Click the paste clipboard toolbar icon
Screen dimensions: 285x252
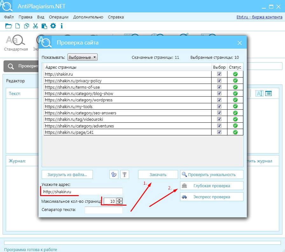tap(44, 26)
